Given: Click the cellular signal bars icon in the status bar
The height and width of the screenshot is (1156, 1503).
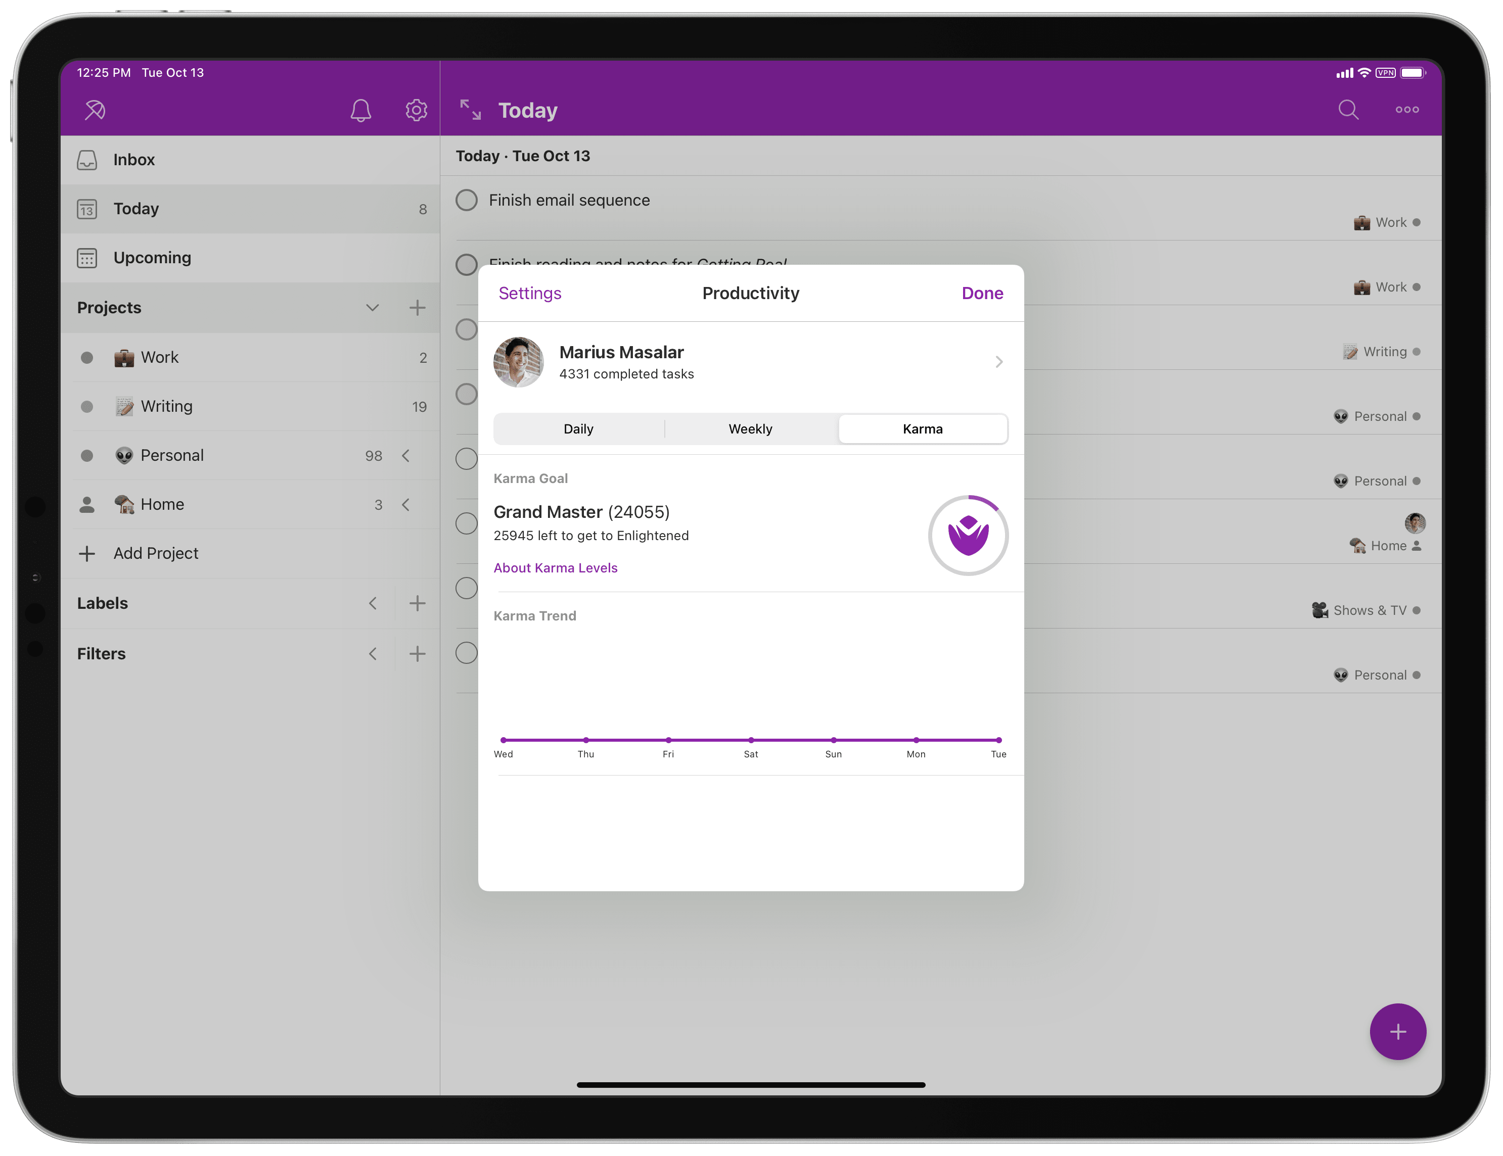Looking at the screenshot, I should [x=1344, y=73].
